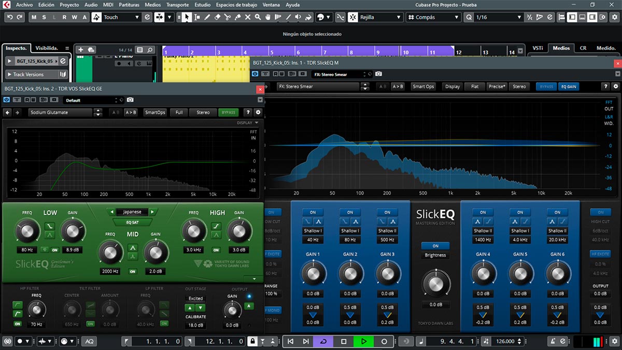
Task: Click the A > B button in SlickEQ GE
Action: (131, 112)
